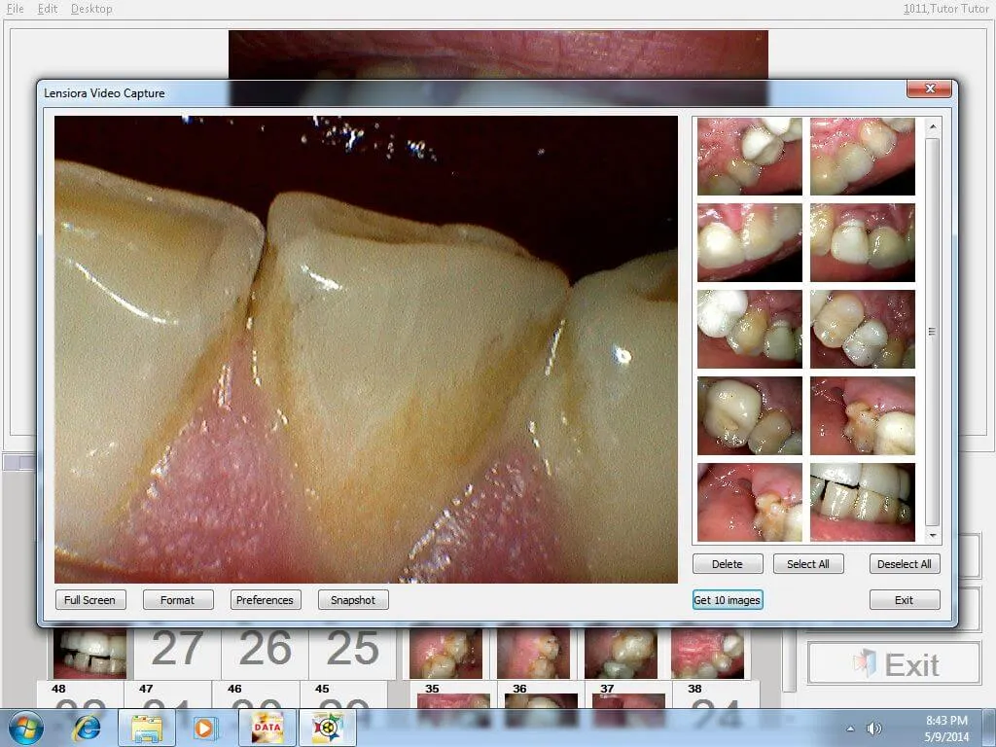Open Windows Explorer from the taskbar
996x747 pixels.
point(146,727)
